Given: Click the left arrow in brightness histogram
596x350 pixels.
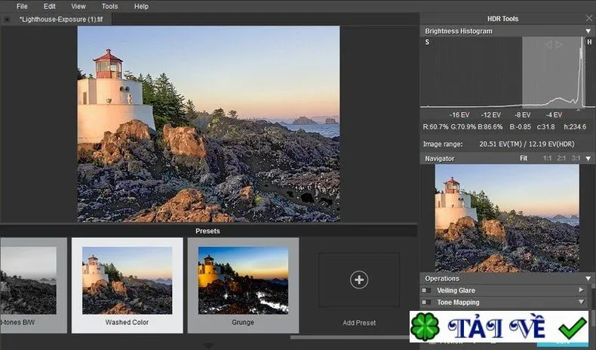Looking at the screenshot, I should [x=548, y=44].
